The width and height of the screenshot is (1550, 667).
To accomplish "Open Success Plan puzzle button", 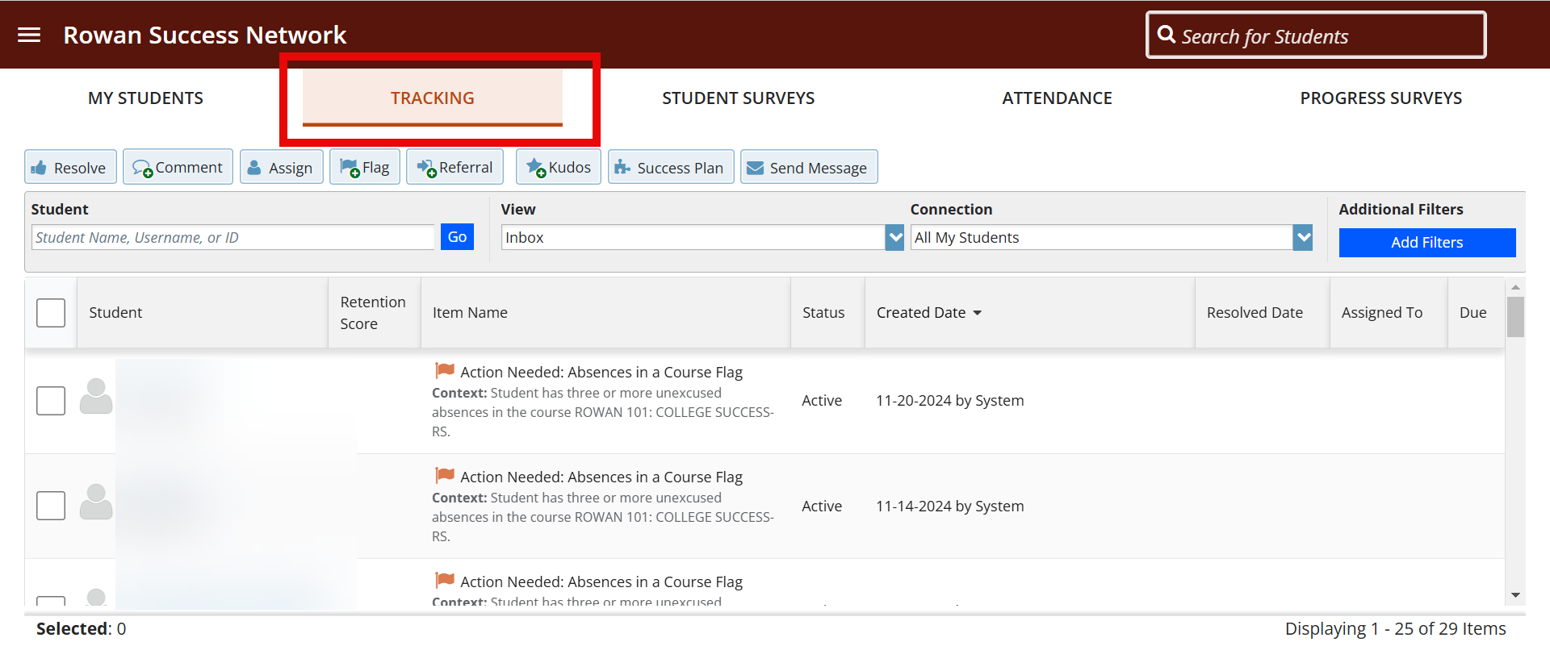I will click(x=671, y=167).
